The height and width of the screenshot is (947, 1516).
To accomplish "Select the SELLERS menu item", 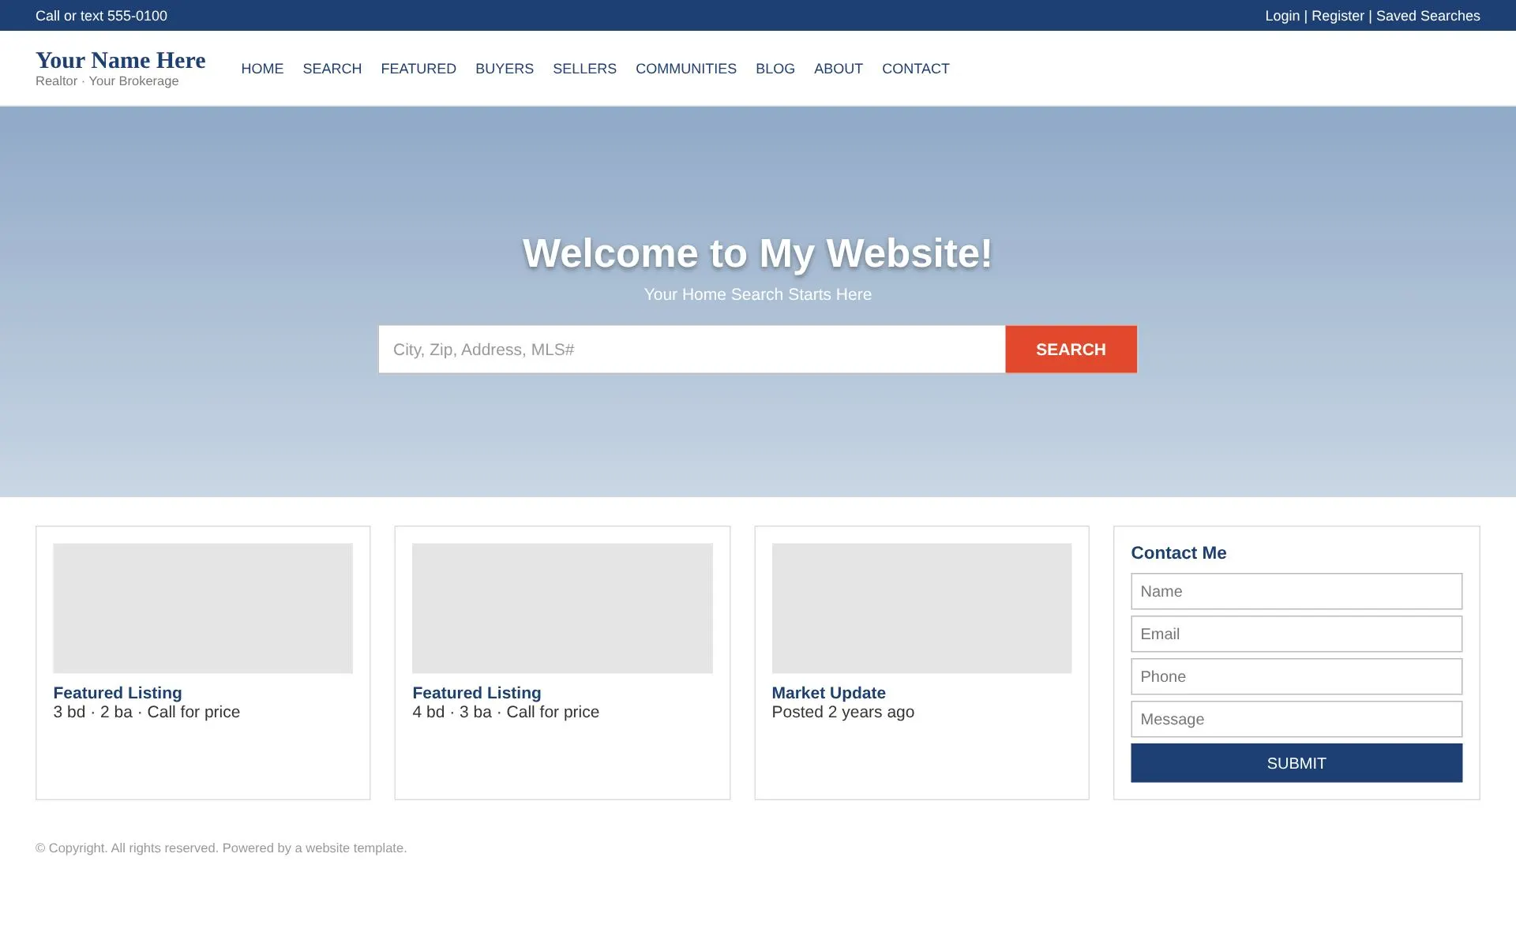I will click(x=584, y=69).
